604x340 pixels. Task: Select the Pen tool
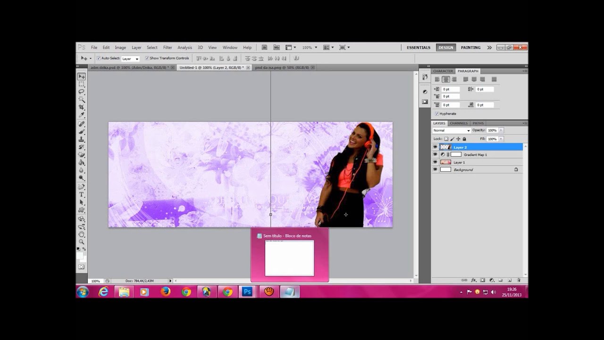click(x=82, y=187)
